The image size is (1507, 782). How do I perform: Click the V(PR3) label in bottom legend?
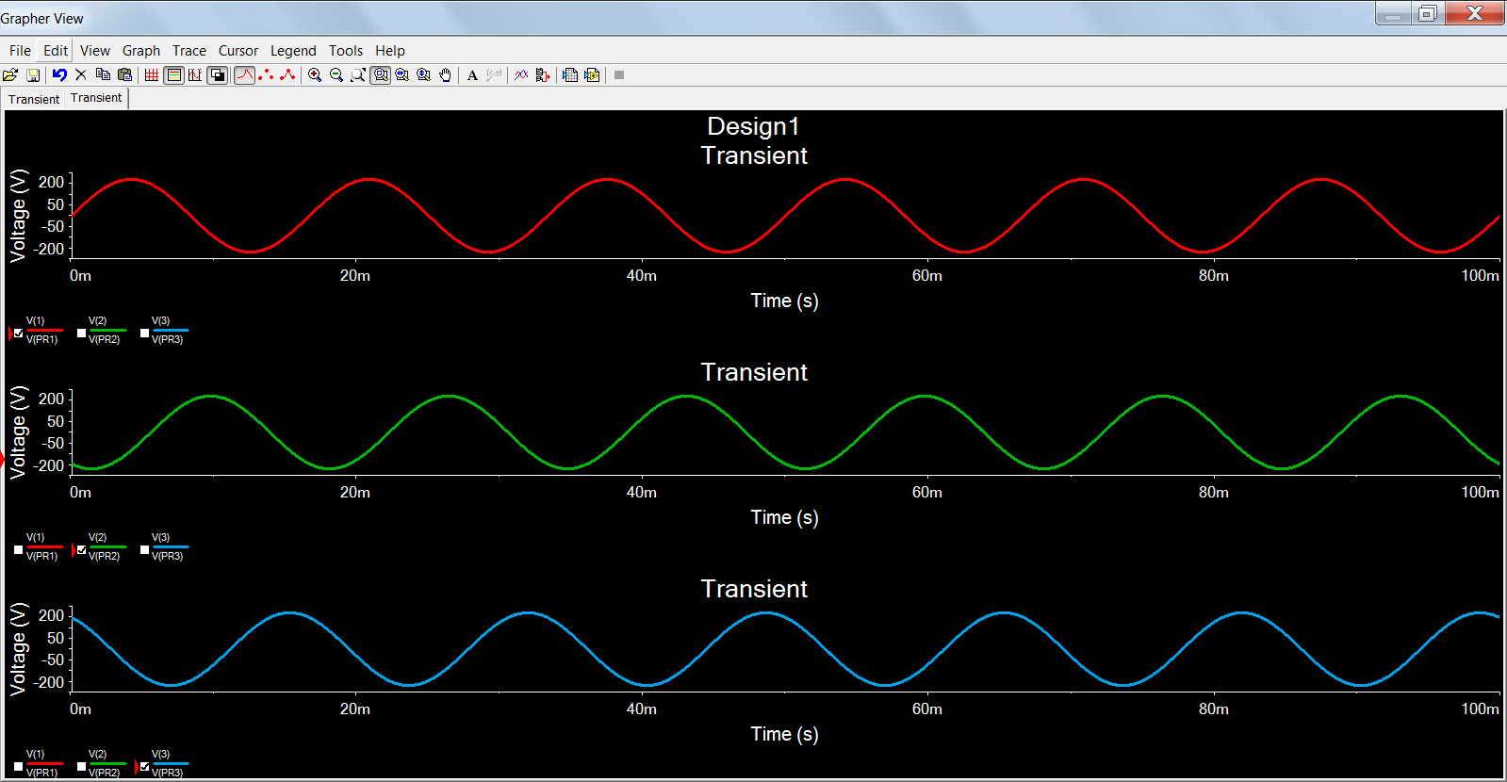(x=168, y=773)
